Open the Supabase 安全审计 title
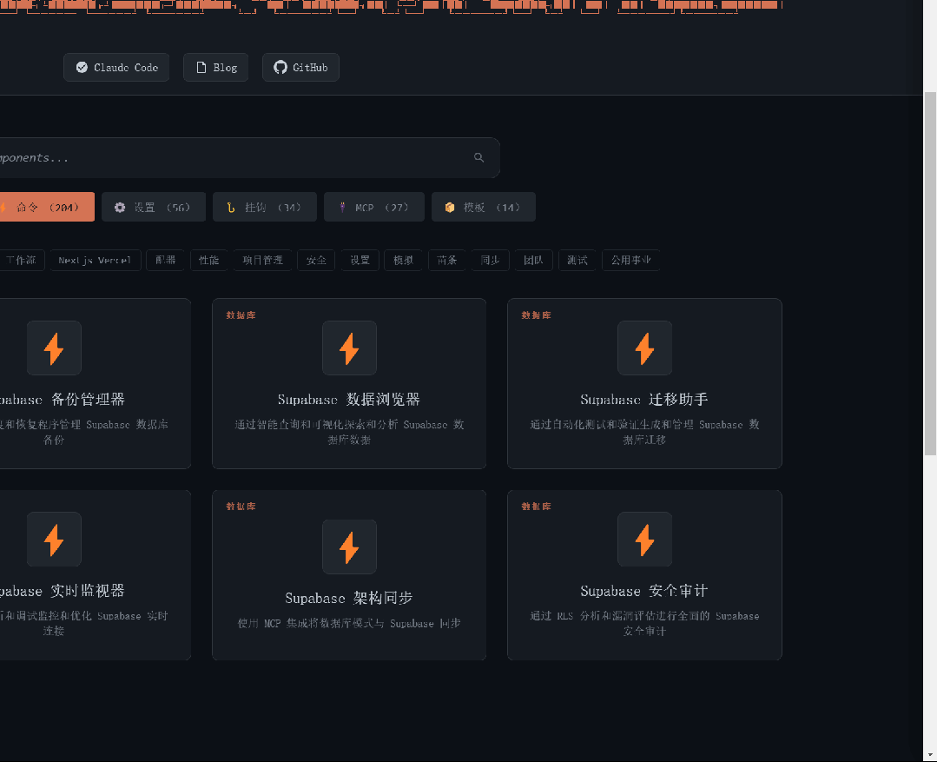The image size is (937, 762). [x=644, y=591]
